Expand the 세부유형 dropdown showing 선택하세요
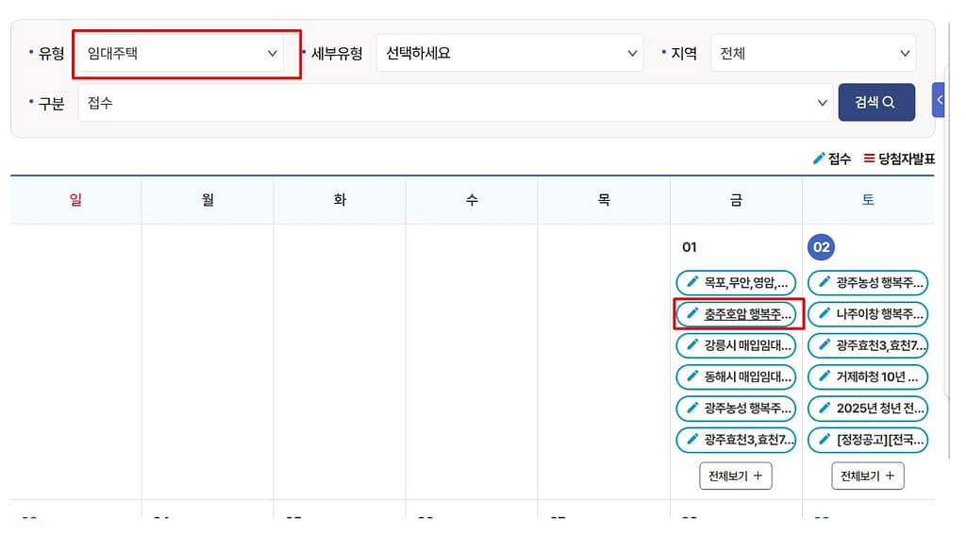966x535 pixels. coord(509,54)
